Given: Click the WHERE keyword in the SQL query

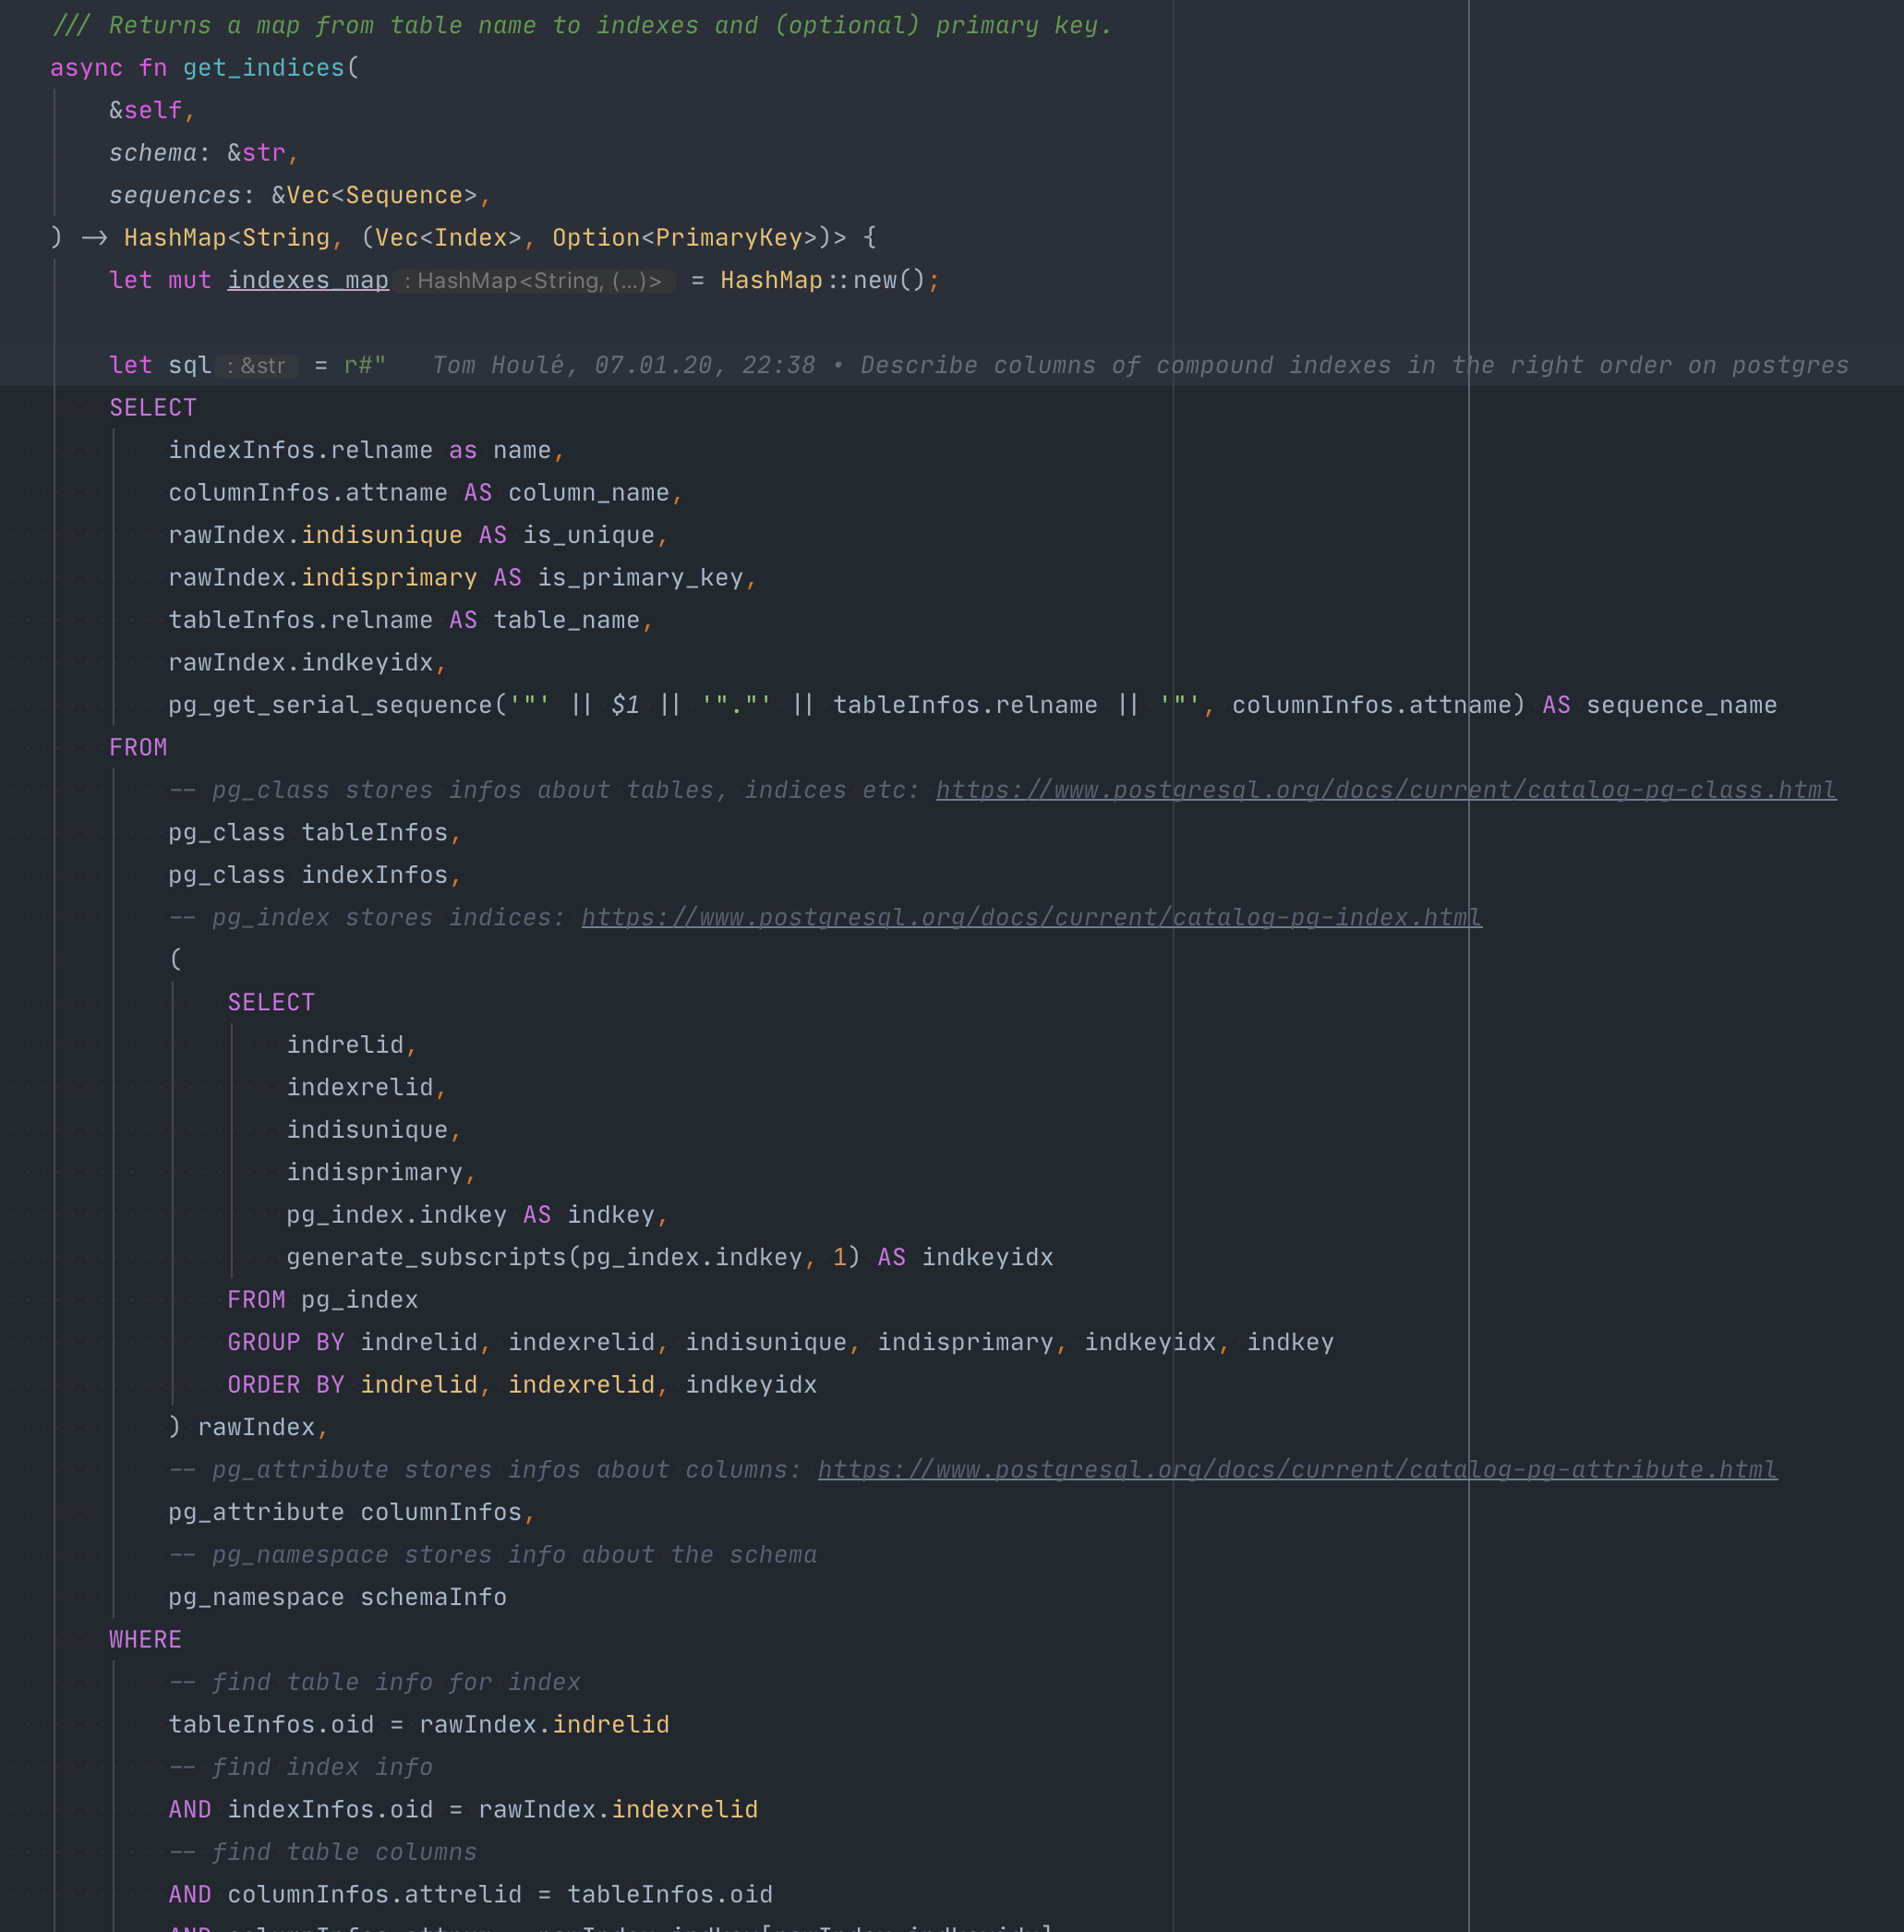Looking at the screenshot, I should tap(145, 1639).
